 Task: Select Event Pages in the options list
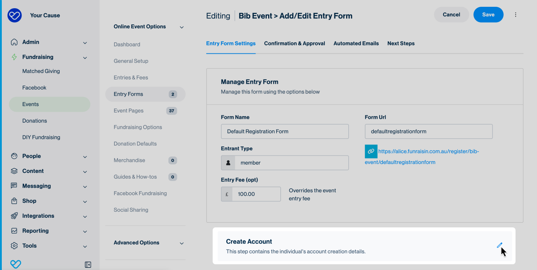pos(129,111)
